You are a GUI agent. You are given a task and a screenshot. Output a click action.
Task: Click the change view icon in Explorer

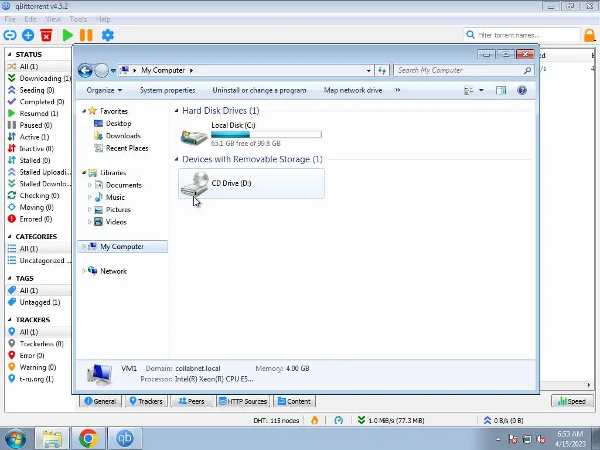(469, 90)
